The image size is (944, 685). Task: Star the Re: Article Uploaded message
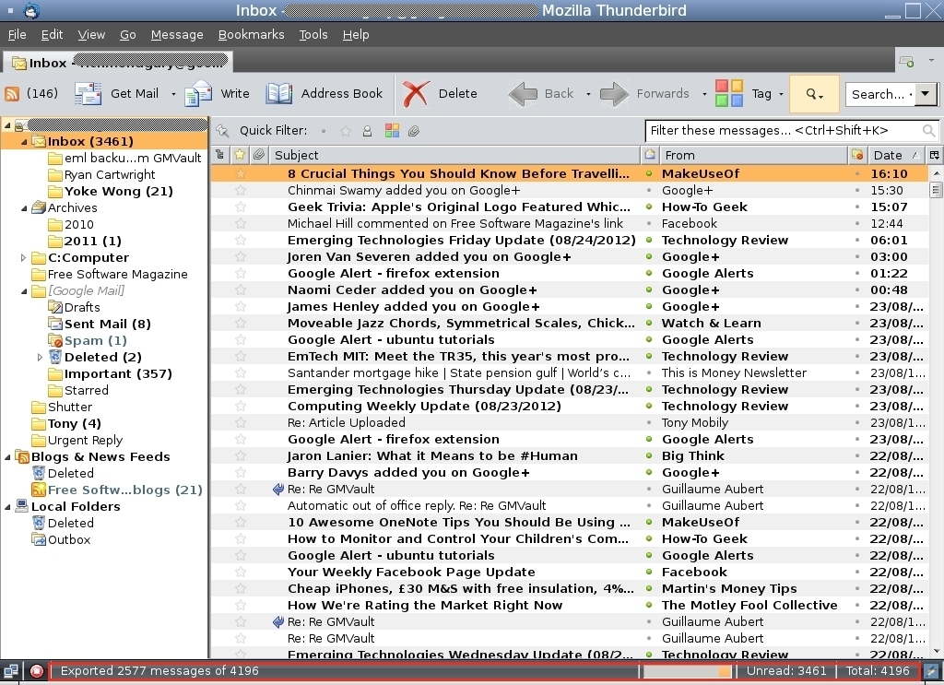(x=241, y=422)
